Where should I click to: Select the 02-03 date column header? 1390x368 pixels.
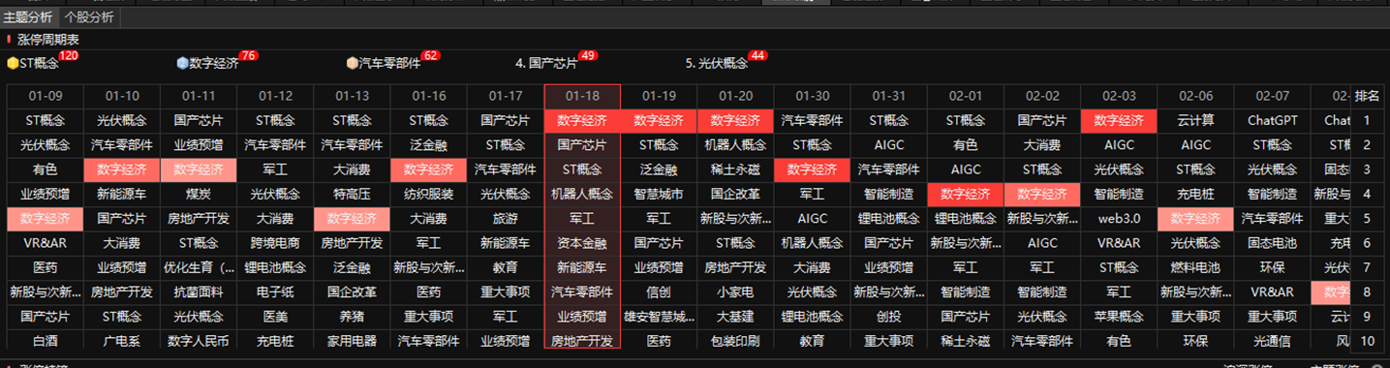pos(1119,96)
